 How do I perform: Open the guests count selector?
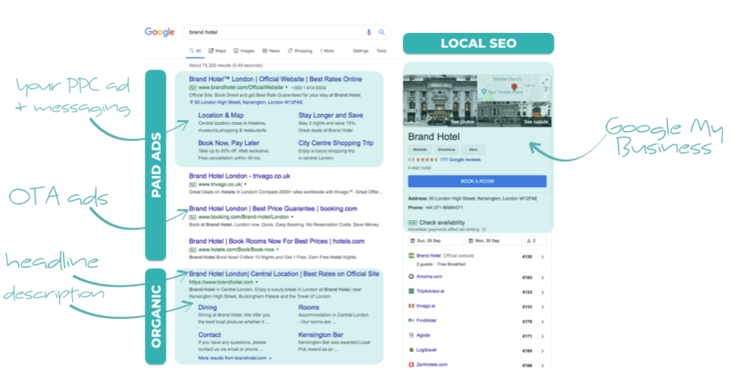pyautogui.click(x=535, y=241)
